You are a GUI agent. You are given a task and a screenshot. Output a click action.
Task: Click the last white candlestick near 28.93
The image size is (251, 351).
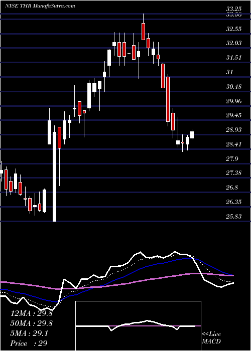192,135
